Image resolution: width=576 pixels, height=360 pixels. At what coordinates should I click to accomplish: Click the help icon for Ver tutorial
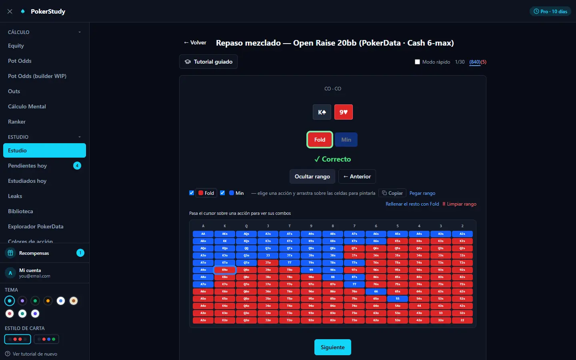tap(8, 354)
